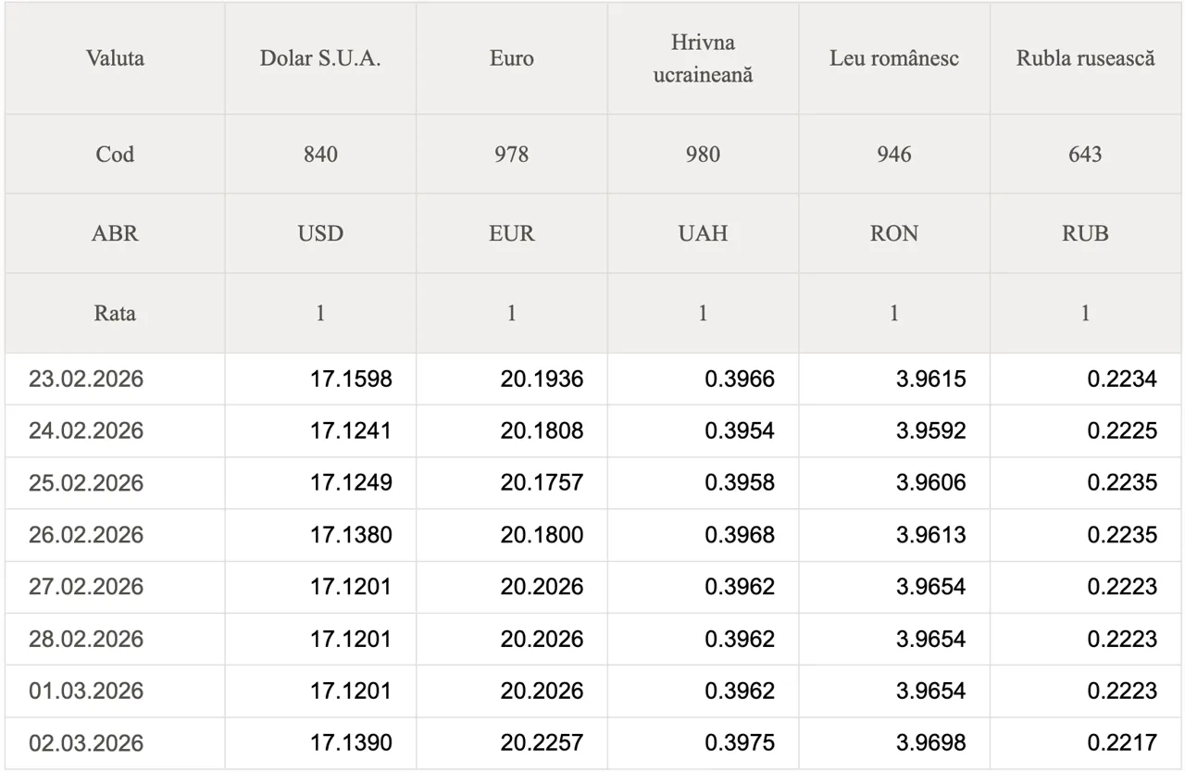Click the Hrivna ucraineană header cell
The height and width of the screenshot is (772, 1185).
[703, 58]
